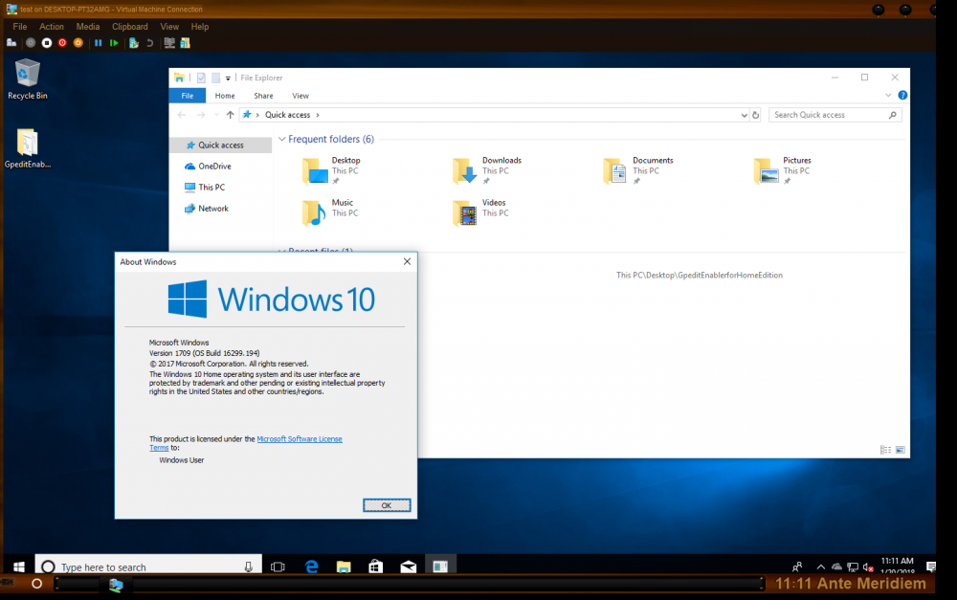The image size is (957, 600).
Task: Click the Task View taskbar icon
Action: pos(278,567)
